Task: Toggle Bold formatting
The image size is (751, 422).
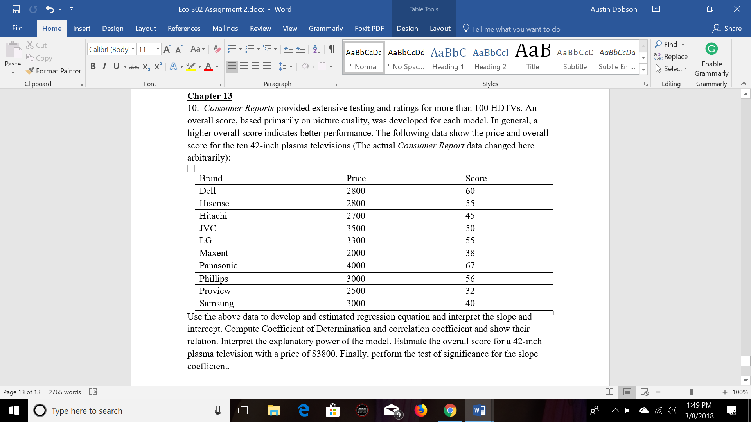Action: pyautogui.click(x=93, y=66)
